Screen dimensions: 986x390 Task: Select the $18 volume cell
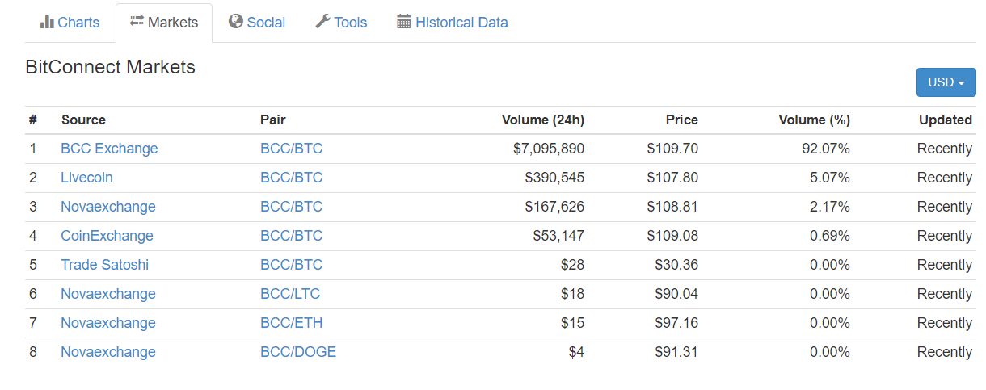pos(572,294)
